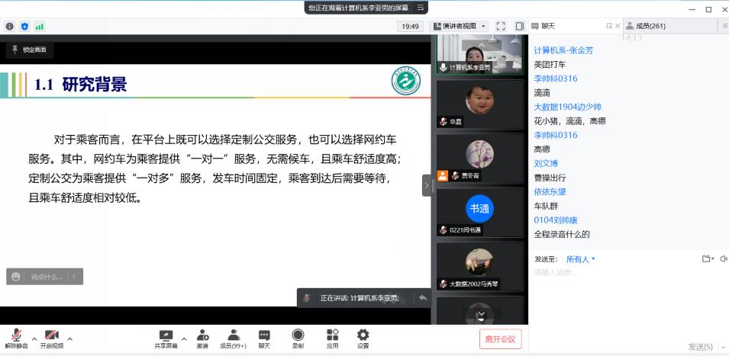Select 计算机系李亚男 video thumbnail
Screen dimensions: 729x356
[x=480, y=55]
